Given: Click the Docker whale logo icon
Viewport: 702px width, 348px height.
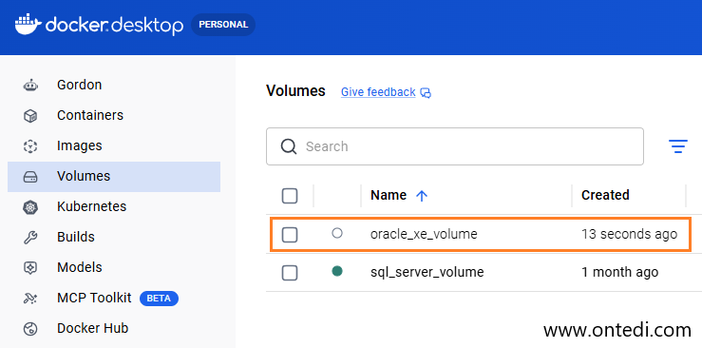Looking at the screenshot, I should pos(28,24).
